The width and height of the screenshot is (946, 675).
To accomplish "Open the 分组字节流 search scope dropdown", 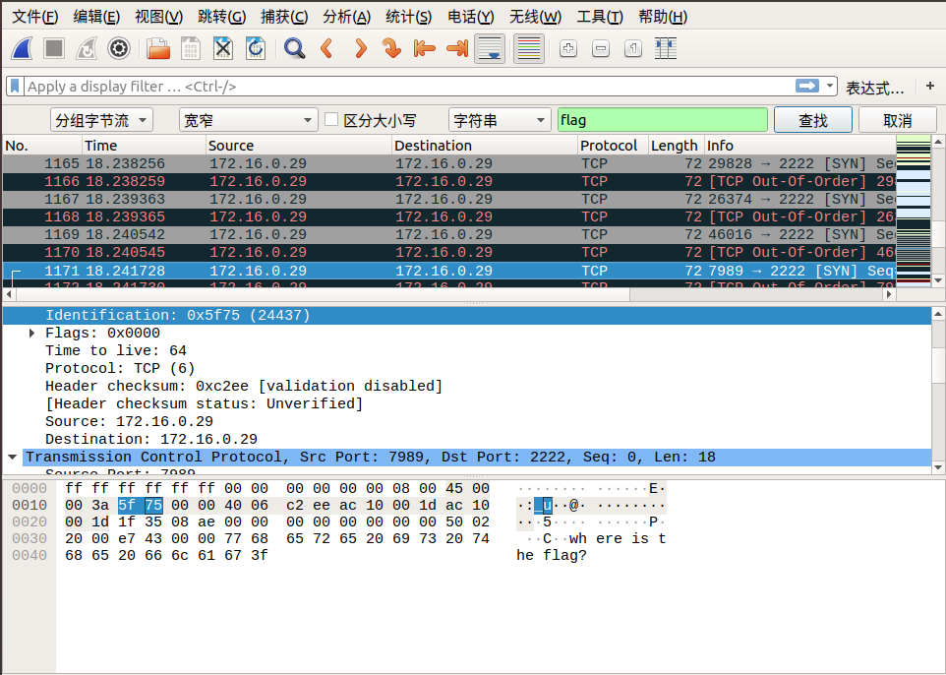I will 101,120.
